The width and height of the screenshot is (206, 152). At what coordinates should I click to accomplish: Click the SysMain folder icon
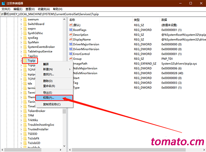coord(25,42)
